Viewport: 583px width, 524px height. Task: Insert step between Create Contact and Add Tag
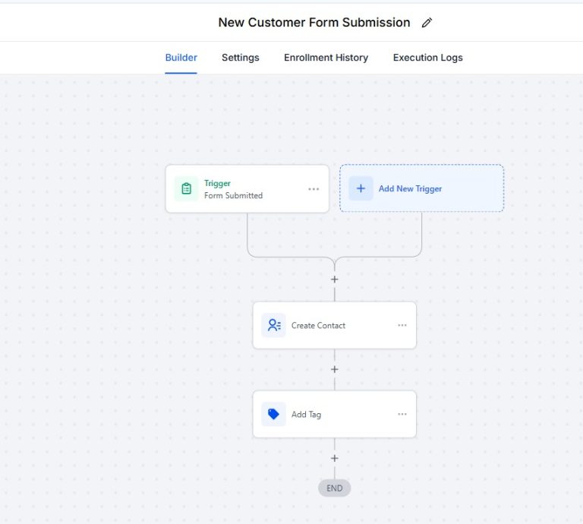(334, 370)
